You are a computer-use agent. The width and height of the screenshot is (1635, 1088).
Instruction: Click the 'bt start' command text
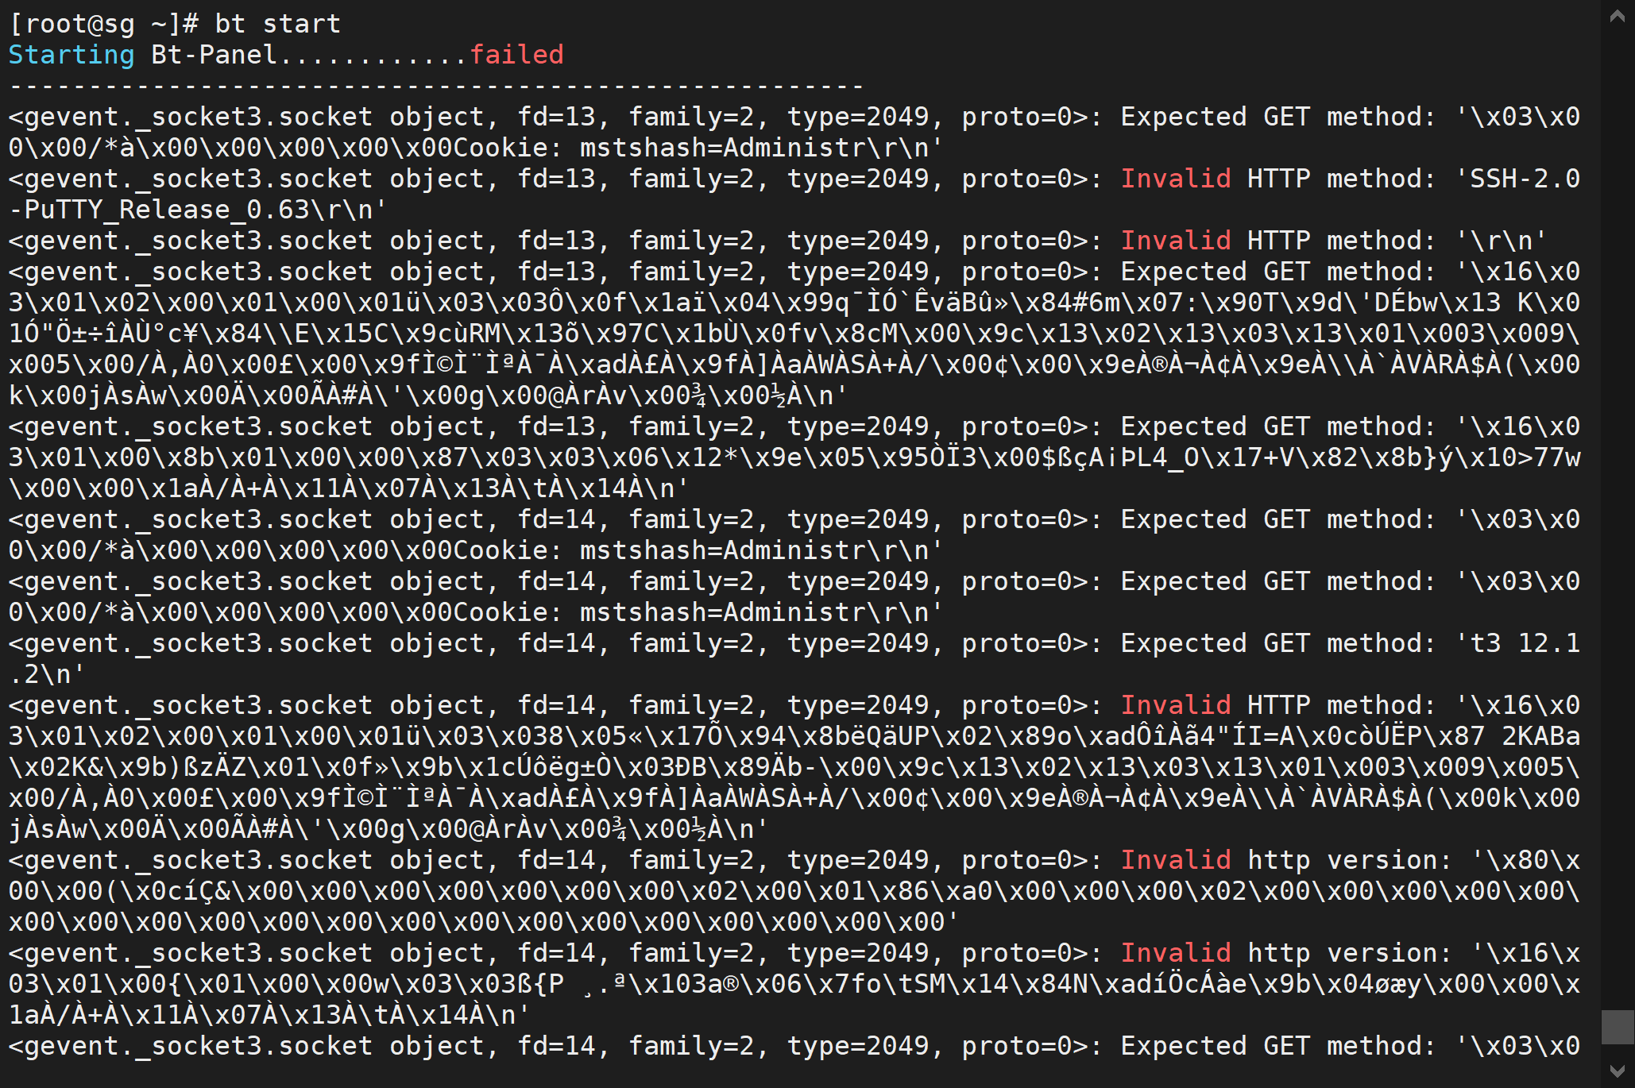(x=278, y=24)
